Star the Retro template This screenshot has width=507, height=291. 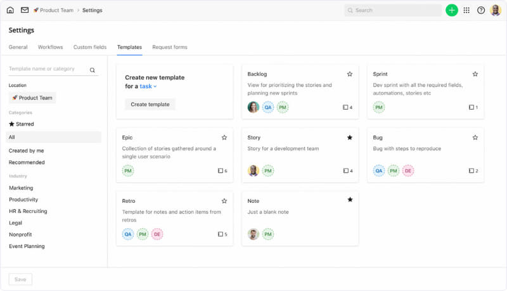(224, 201)
